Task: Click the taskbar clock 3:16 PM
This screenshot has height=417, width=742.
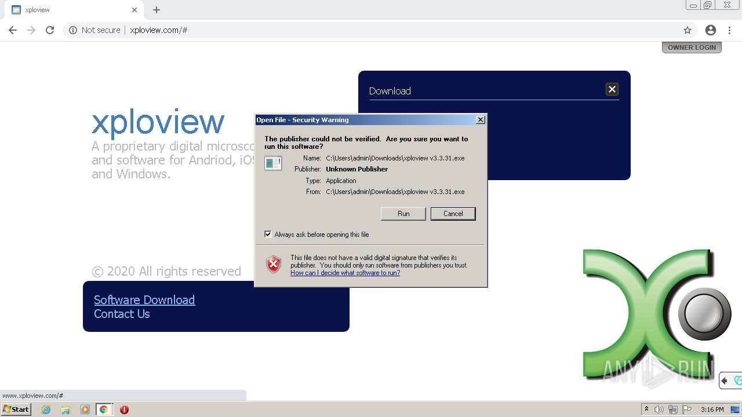Action: [712, 409]
